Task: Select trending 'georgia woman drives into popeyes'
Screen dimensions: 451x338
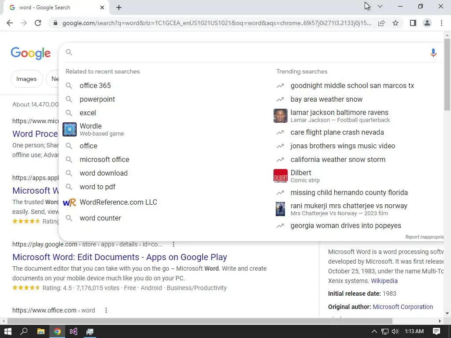Action: [x=345, y=226]
